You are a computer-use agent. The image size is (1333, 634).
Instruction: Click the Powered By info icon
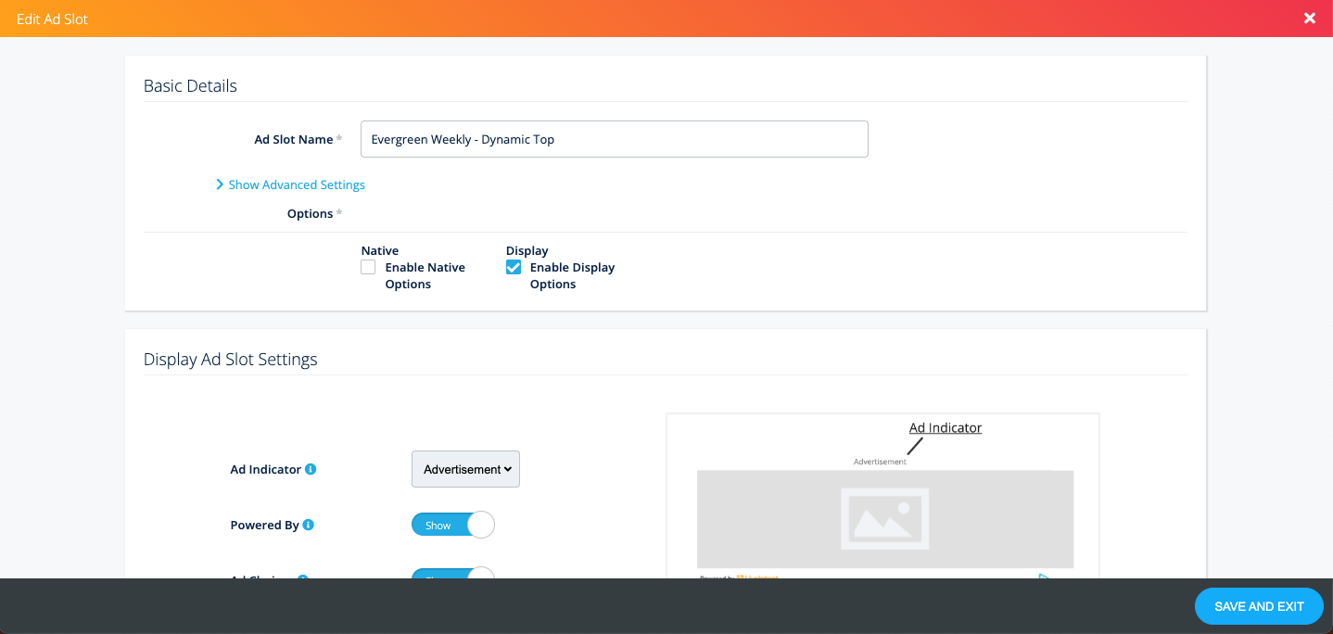[309, 525]
